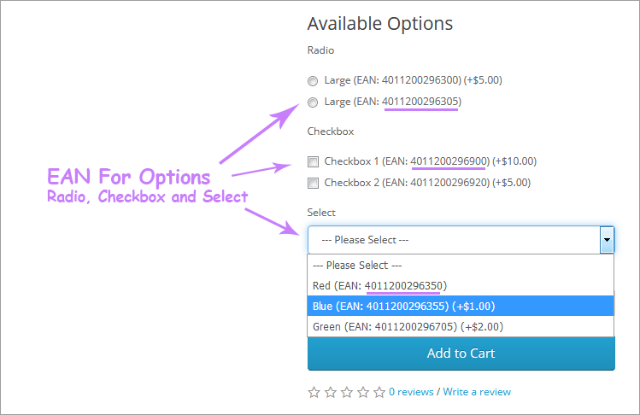This screenshot has height=415, width=640.
Task: Open the Write a review link
Action: tap(477, 392)
